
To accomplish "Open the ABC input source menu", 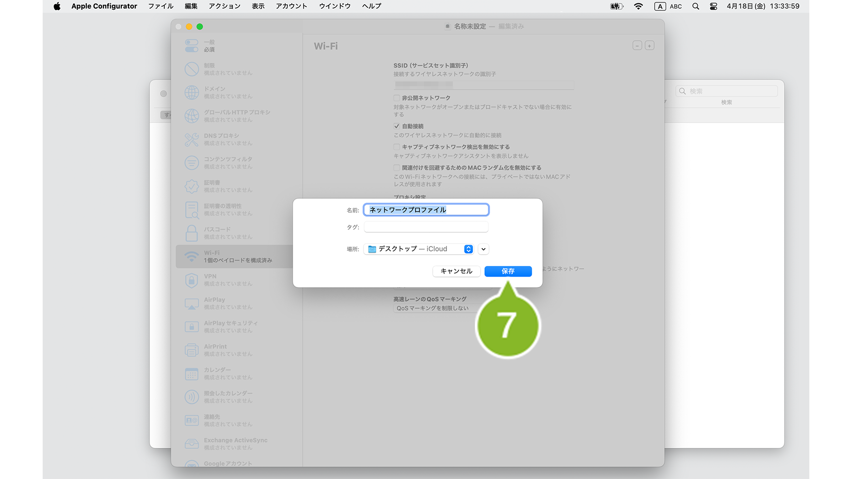I will tap(668, 6).
